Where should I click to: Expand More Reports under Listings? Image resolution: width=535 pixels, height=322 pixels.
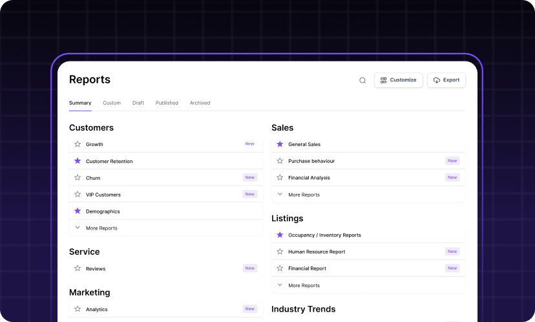point(303,285)
